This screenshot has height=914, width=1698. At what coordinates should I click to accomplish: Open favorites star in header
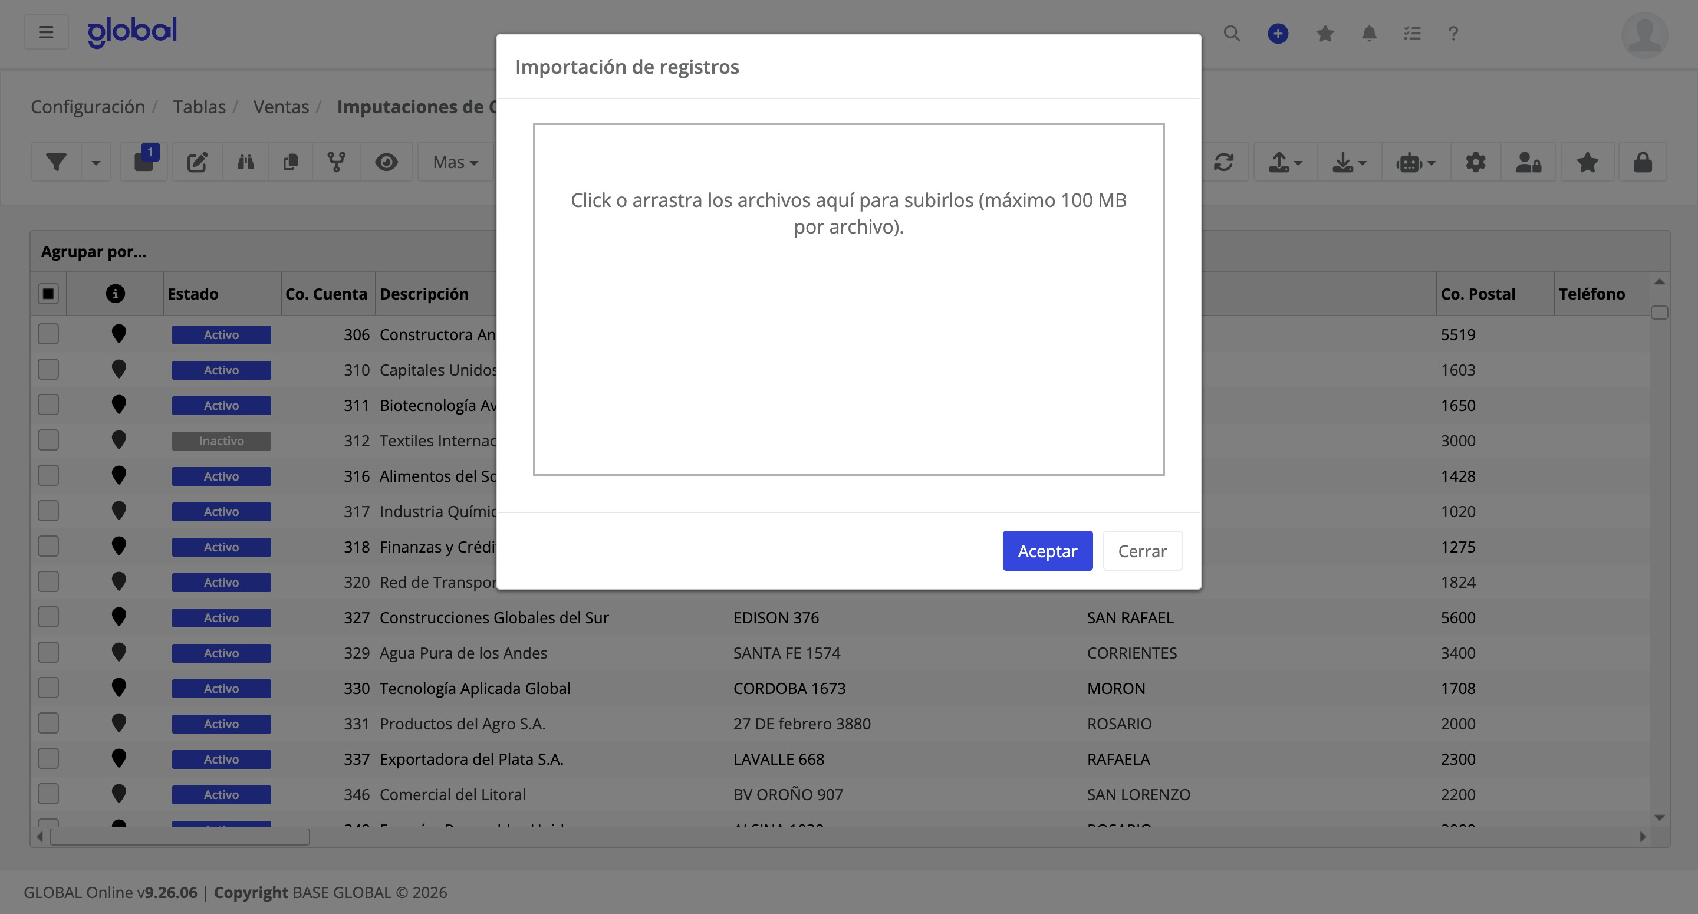point(1325,33)
